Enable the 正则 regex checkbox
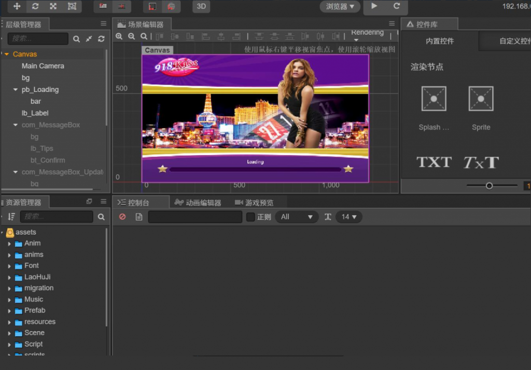Image resolution: width=531 pixels, height=370 pixels. tap(250, 217)
